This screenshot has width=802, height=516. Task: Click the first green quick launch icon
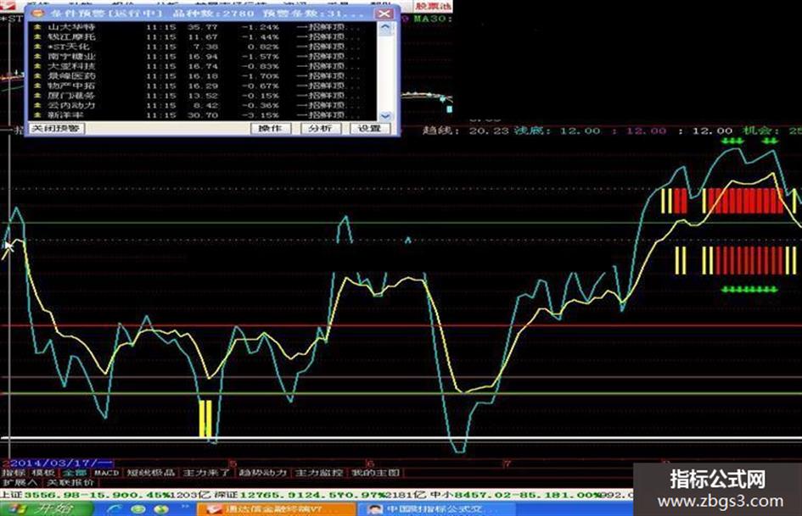tap(138, 509)
